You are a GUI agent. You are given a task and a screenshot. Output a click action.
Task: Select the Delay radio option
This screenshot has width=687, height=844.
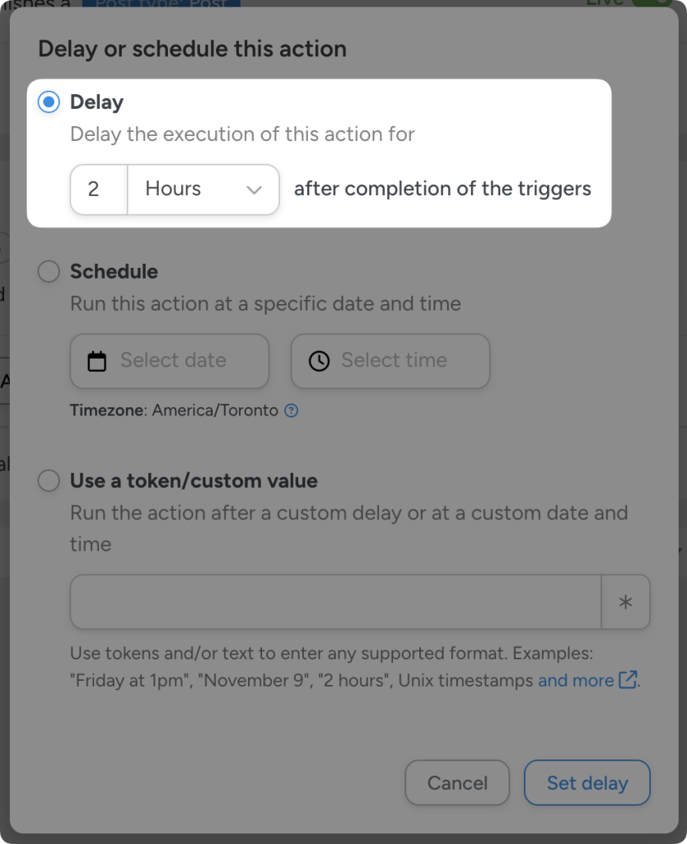(49, 101)
